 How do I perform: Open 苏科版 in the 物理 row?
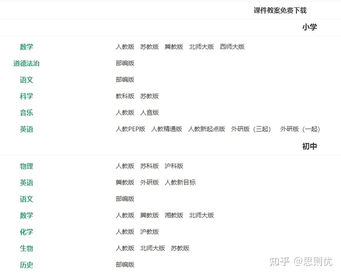149,166
